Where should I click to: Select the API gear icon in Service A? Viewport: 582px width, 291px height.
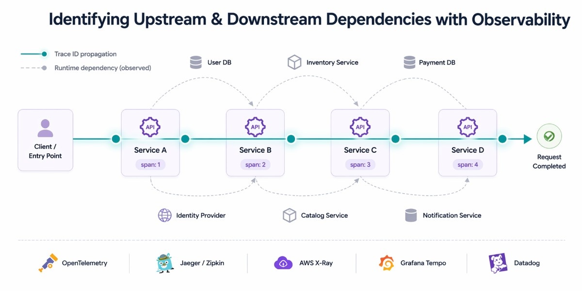[150, 127]
